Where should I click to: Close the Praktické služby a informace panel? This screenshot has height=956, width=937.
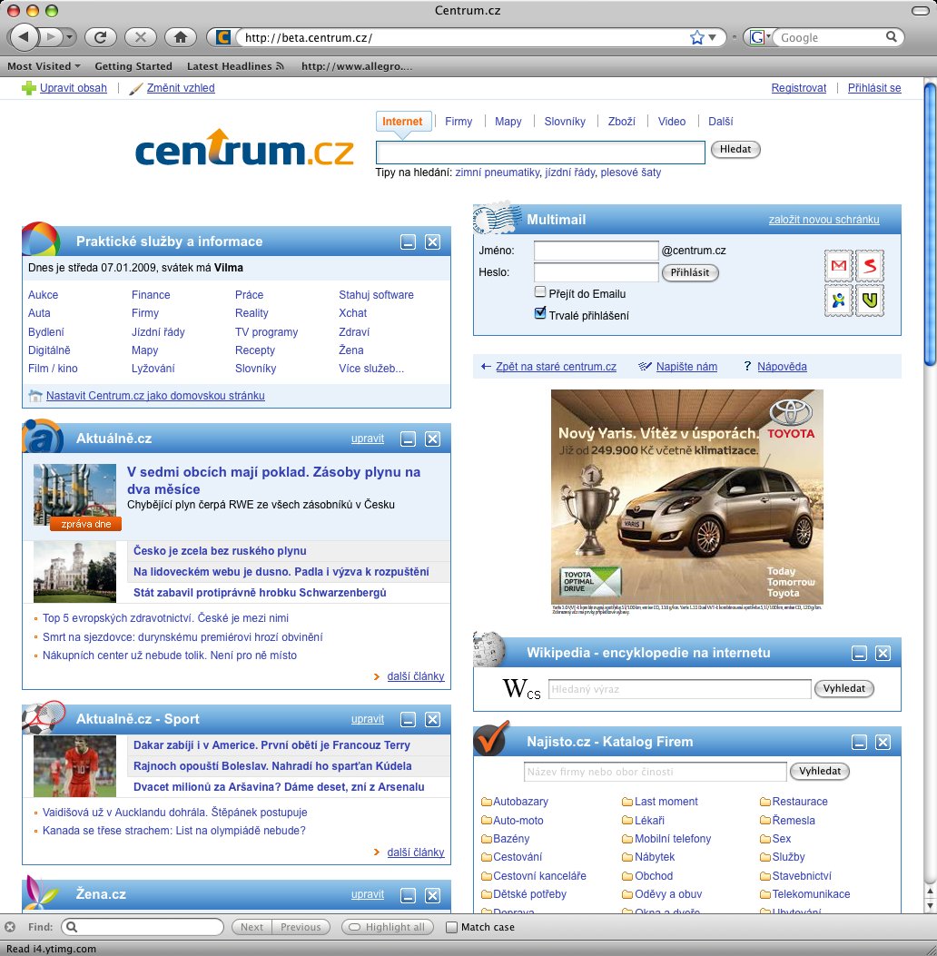(432, 242)
